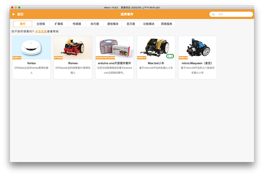Image resolution: width=264 pixels, height=176 pixels.
Task: Open the 扩展板 tab
Action: tap(59, 24)
